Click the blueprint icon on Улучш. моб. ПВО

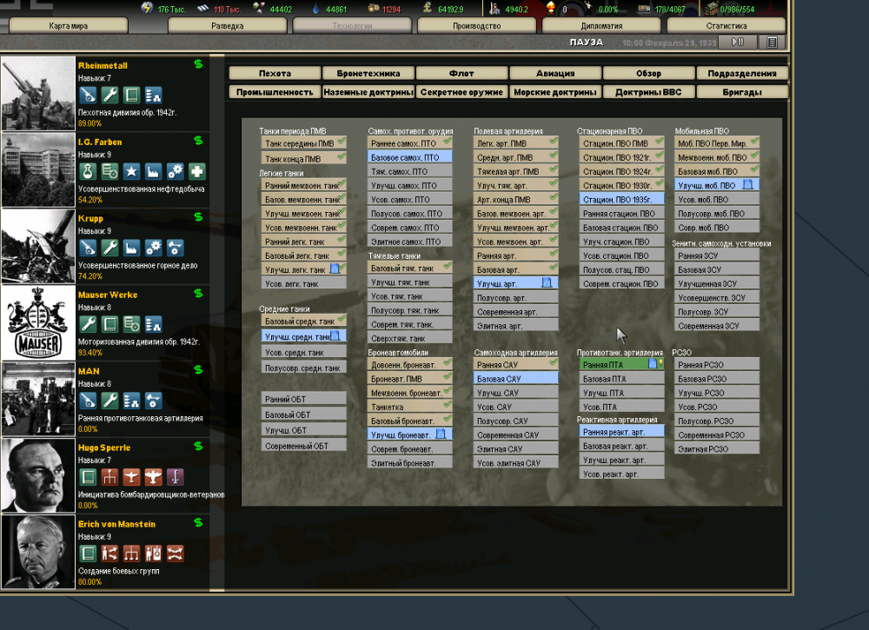[x=747, y=185]
